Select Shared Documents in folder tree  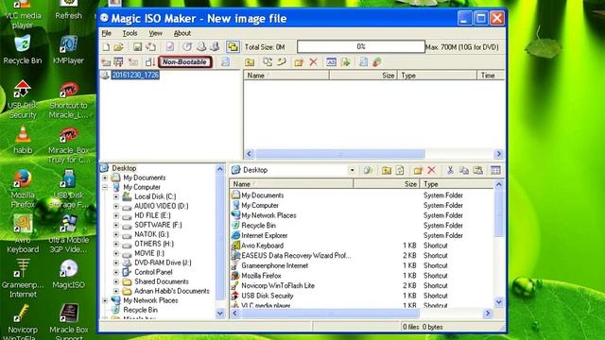click(162, 281)
